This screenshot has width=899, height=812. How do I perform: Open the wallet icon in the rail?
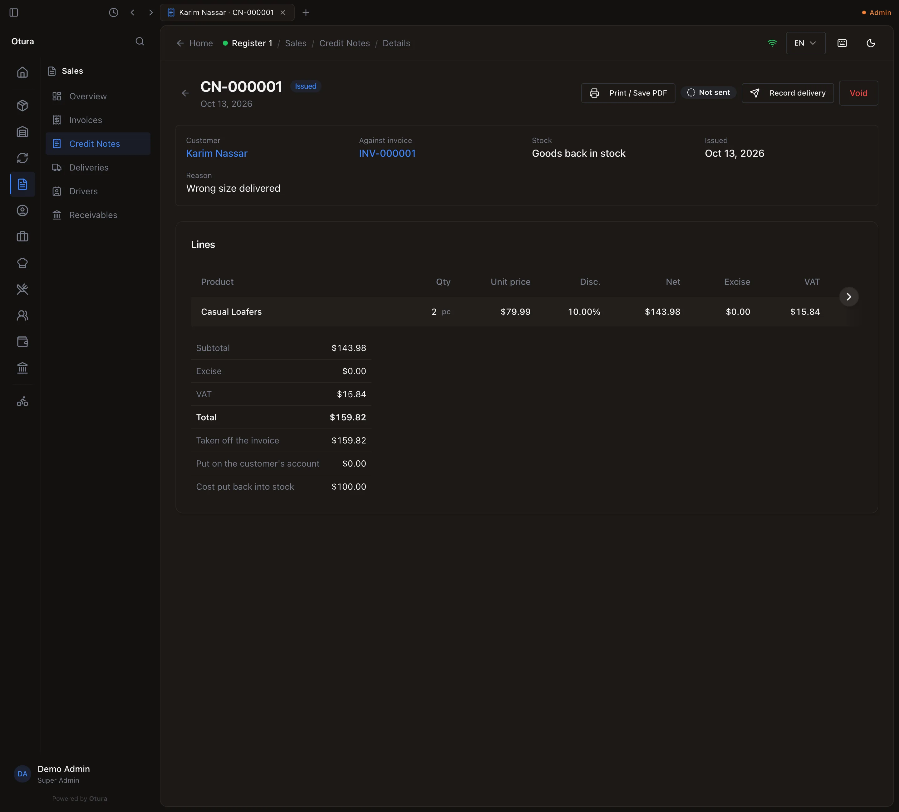tap(22, 342)
